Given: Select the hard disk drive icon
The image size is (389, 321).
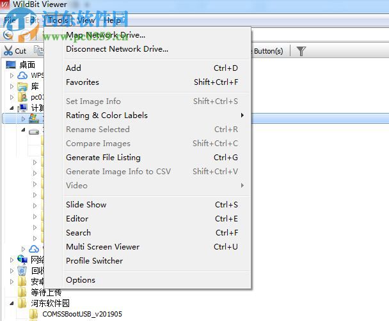Looking at the screenshot, I should pyautogui.click(x=34, y=131).
